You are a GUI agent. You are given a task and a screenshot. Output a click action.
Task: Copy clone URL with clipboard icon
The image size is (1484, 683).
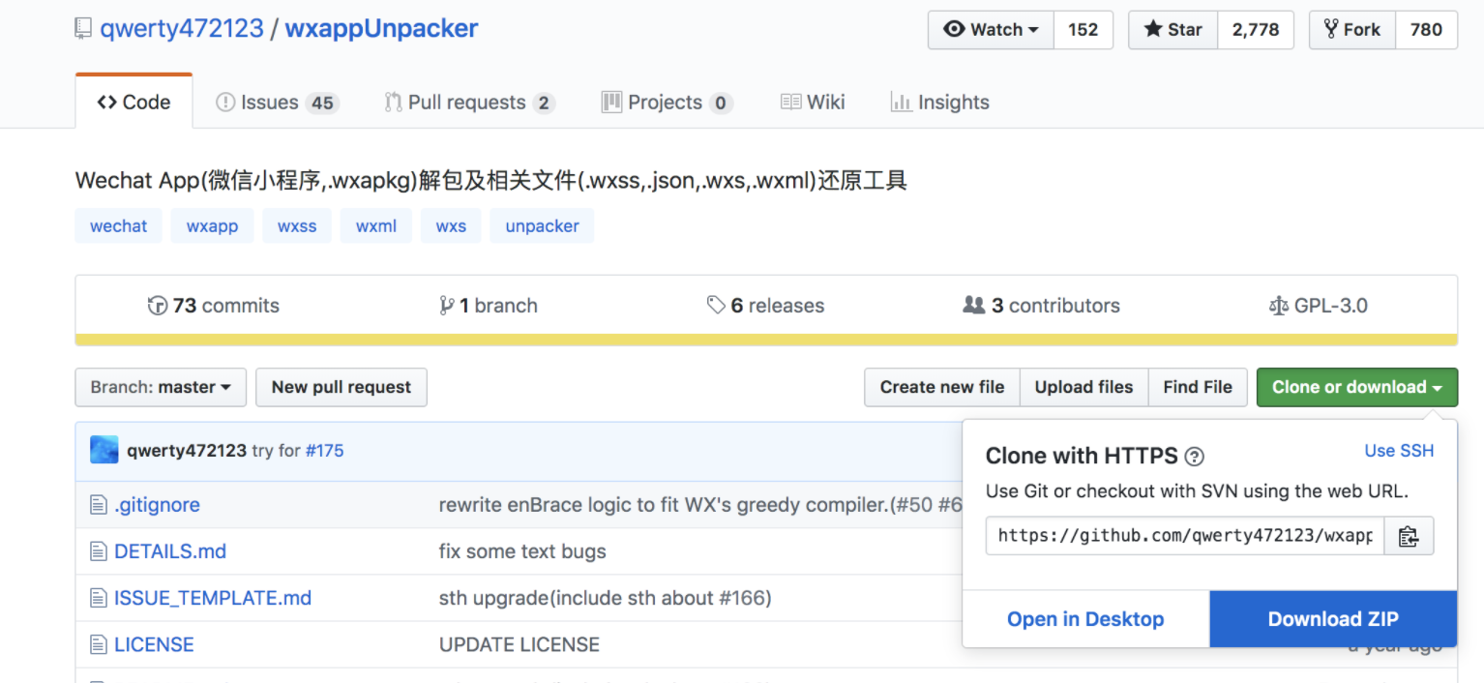click(x=1409, y=536)
